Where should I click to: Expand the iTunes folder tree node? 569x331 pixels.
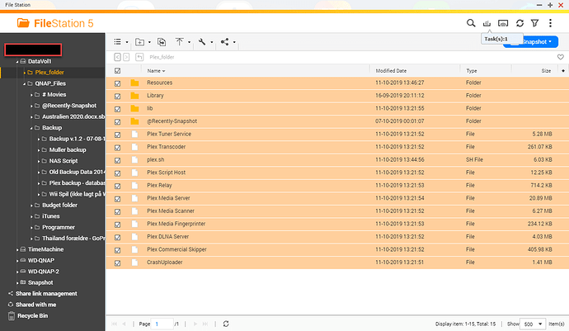(x=31, y=216)
